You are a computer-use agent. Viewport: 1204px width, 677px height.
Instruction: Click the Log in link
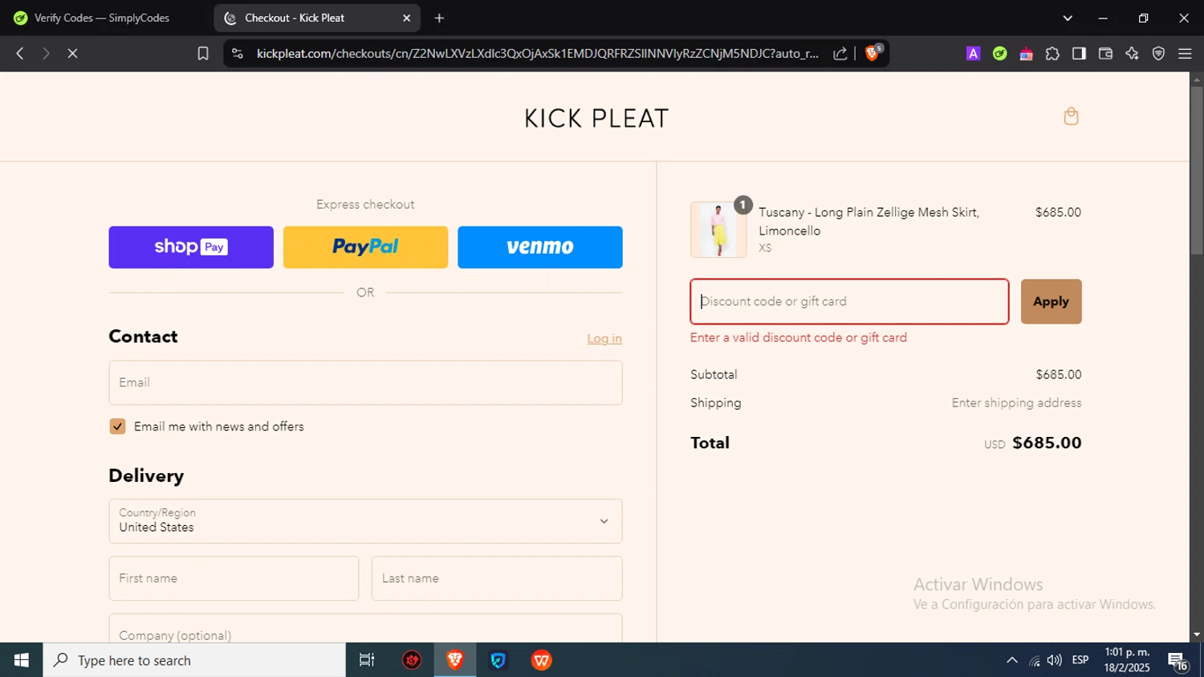604,339
